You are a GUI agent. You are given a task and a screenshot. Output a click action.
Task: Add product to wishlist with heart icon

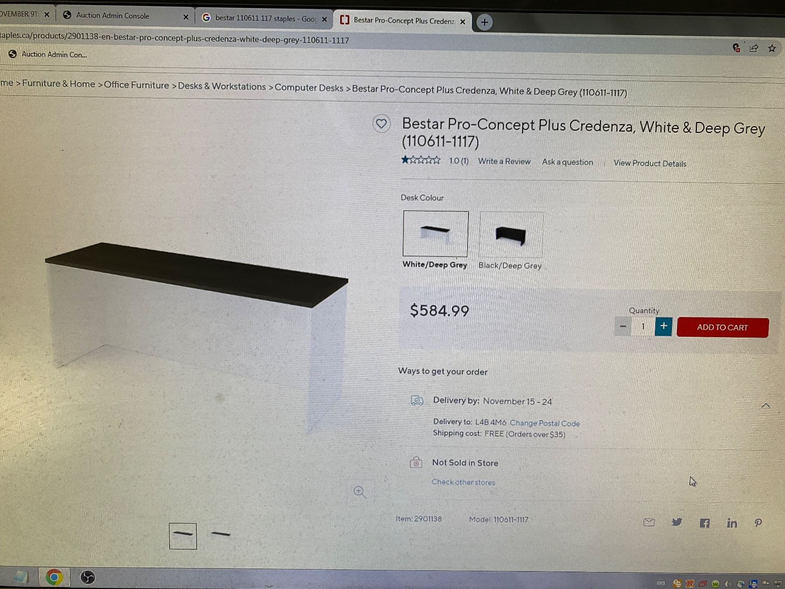pyautogui.click(x=381, y=124)
